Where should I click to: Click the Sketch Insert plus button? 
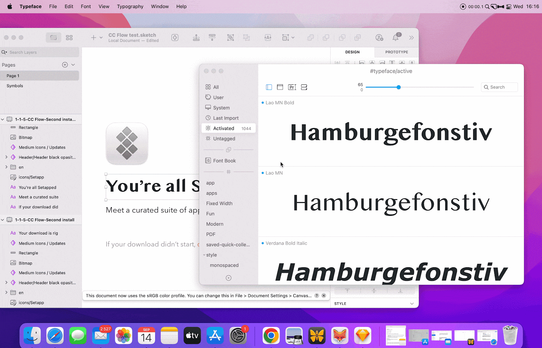tap(93, 38)
